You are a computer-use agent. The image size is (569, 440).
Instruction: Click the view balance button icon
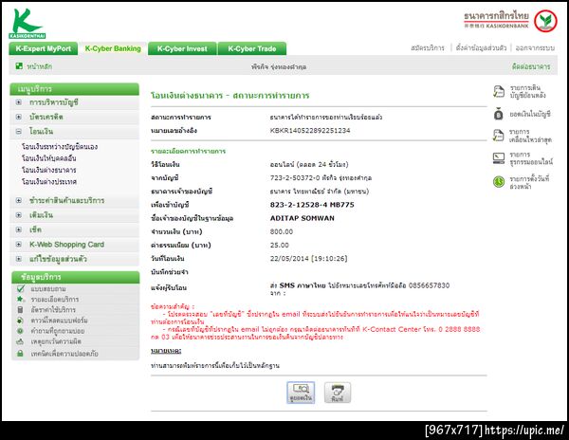coord(301,393)
